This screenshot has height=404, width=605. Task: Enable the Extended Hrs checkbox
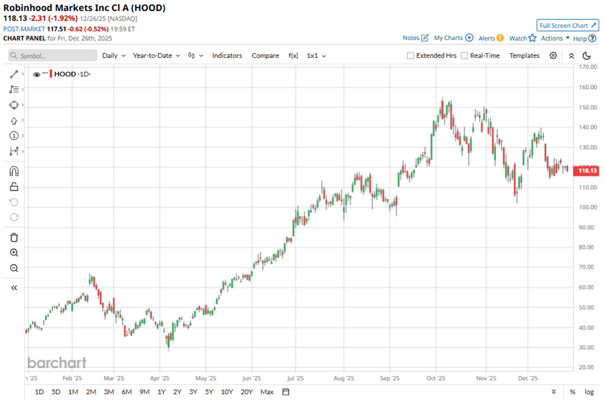point(411,56)
